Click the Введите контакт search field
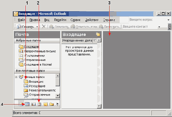172x117 pixels. pos(140,26)
